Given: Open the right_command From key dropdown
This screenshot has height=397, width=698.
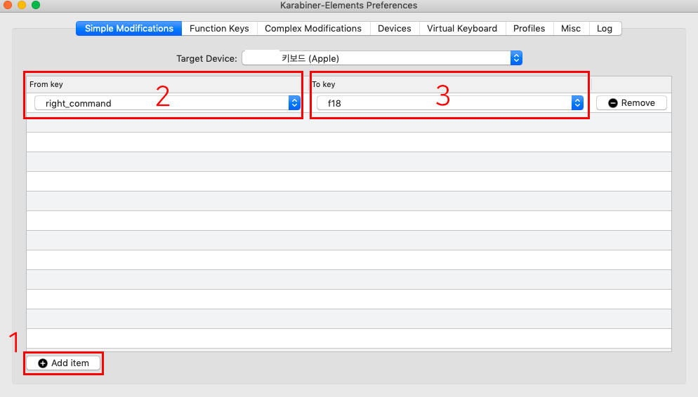Looking at the screenshot, I should pyautogui.click(x=167, y=103).
